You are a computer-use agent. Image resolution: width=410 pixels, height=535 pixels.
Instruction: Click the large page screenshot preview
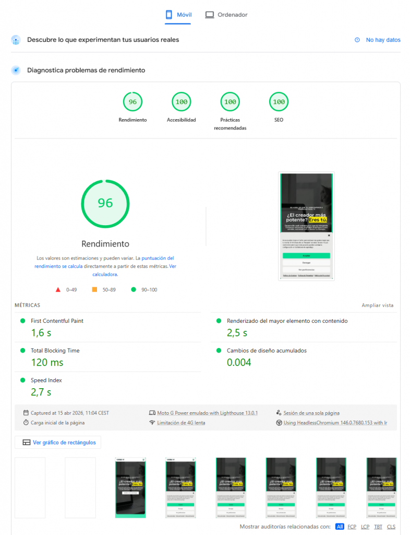[306, 227]
